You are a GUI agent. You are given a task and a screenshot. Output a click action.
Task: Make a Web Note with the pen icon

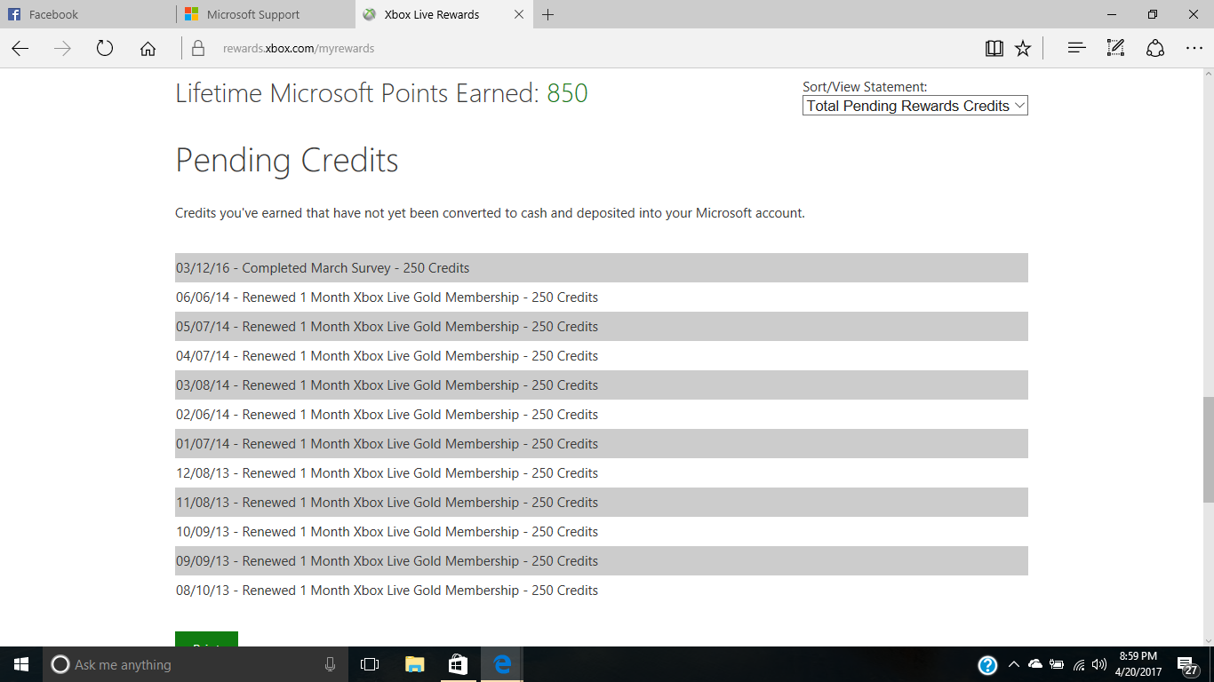coord(1115,49)
